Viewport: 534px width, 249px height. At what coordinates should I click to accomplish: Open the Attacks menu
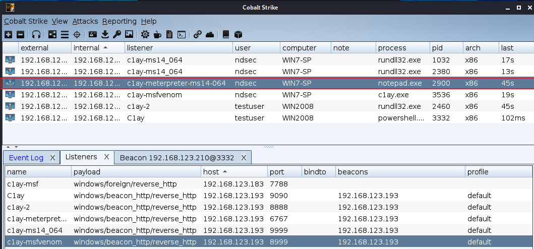click(x=85, y=21)
